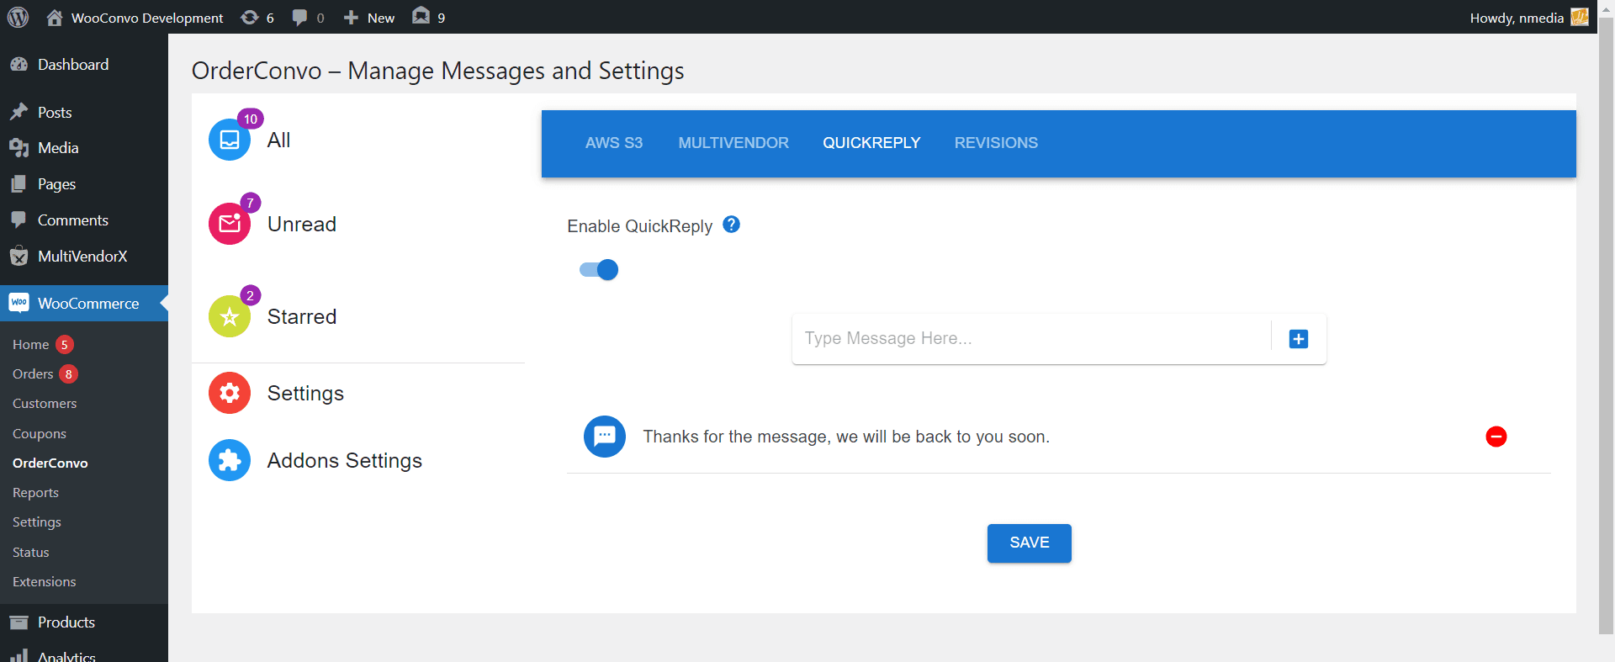Open Reports submenu link

[35, 493]
